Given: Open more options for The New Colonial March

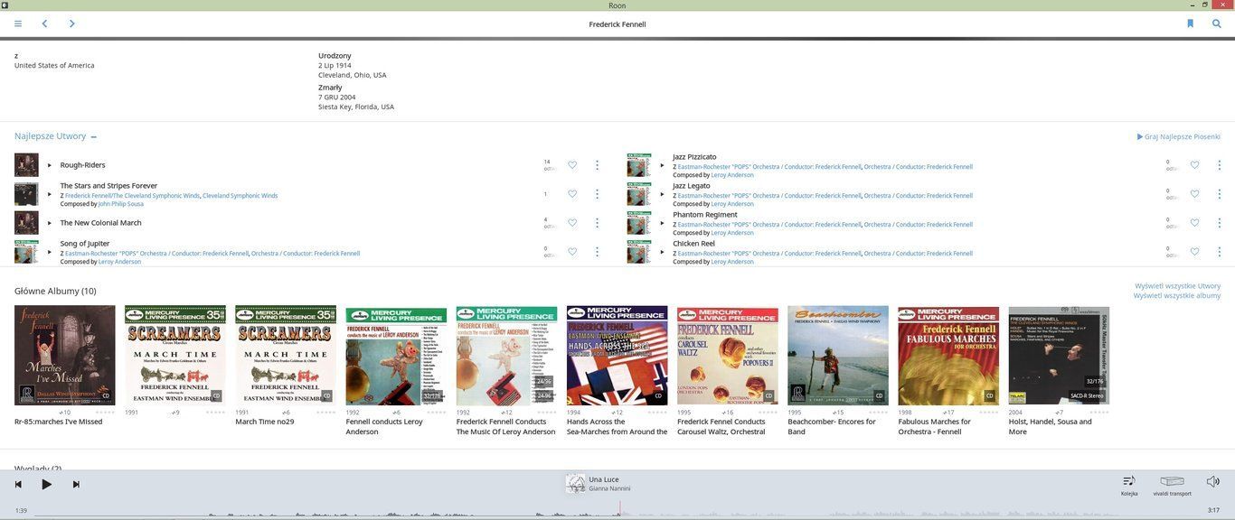Looking at the screenshot, I should [x=597, y=223].
